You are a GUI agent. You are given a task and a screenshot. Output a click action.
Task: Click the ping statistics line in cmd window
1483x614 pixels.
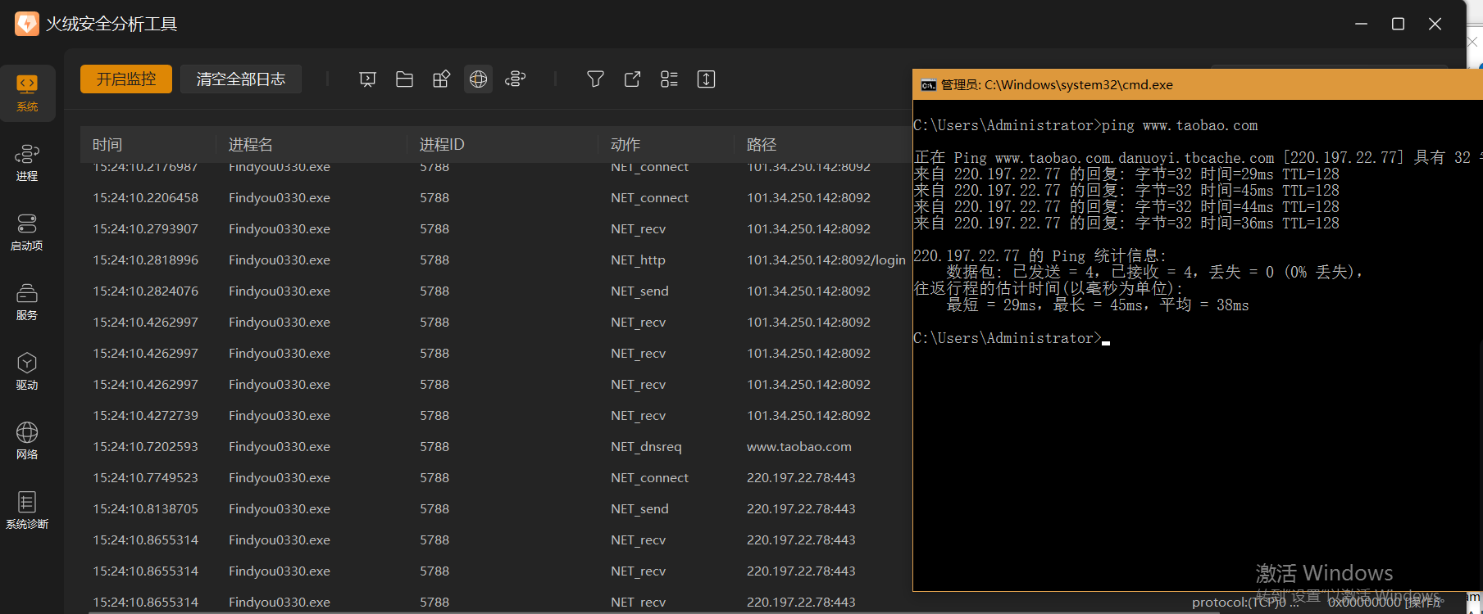tap(1039, 256)
